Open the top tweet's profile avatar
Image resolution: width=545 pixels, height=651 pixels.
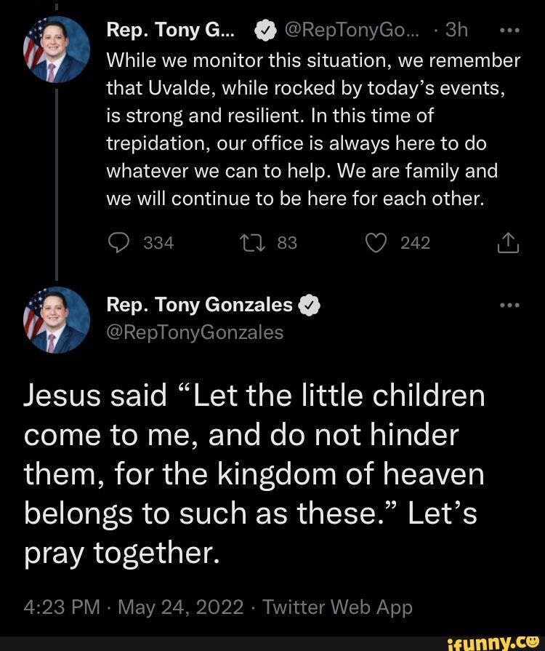point(56,46)
